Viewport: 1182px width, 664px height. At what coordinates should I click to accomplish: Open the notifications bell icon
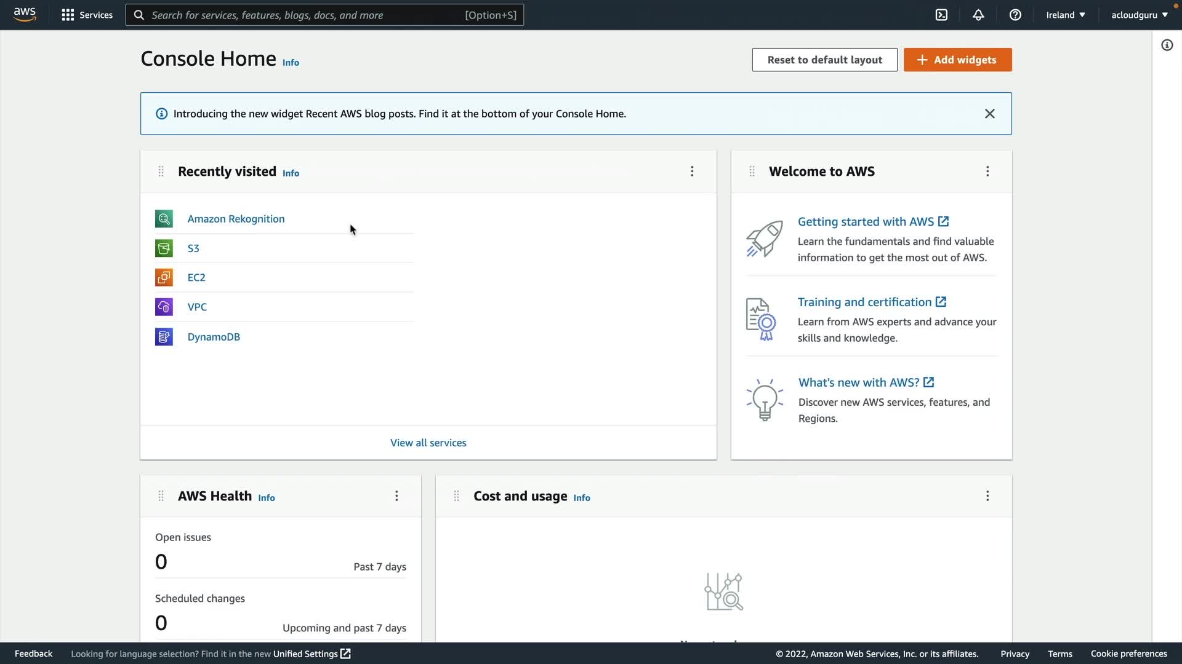(x=978, y=15)
